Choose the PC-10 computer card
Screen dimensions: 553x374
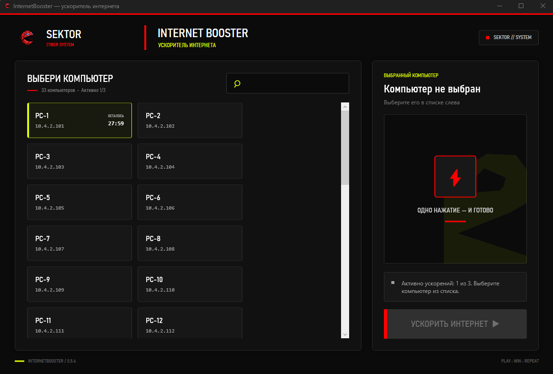click(190, 284)
